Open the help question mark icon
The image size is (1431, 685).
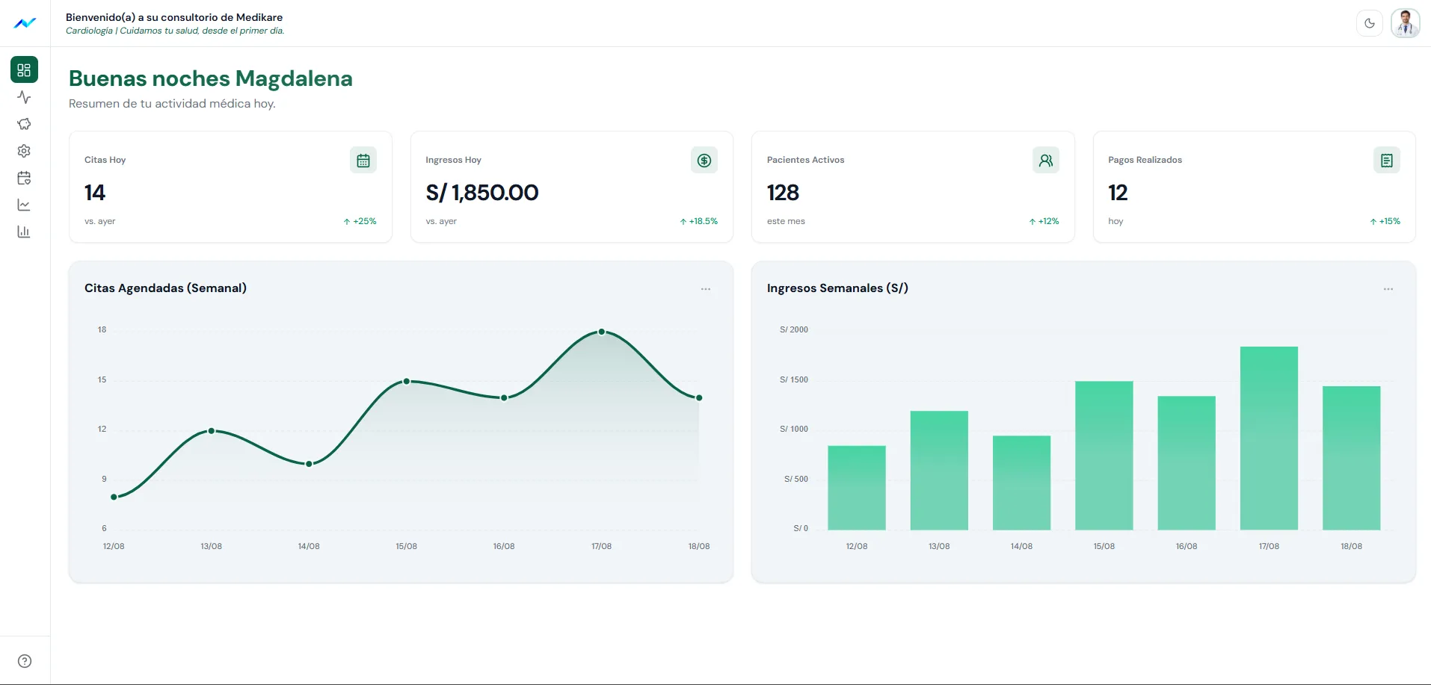25,661
